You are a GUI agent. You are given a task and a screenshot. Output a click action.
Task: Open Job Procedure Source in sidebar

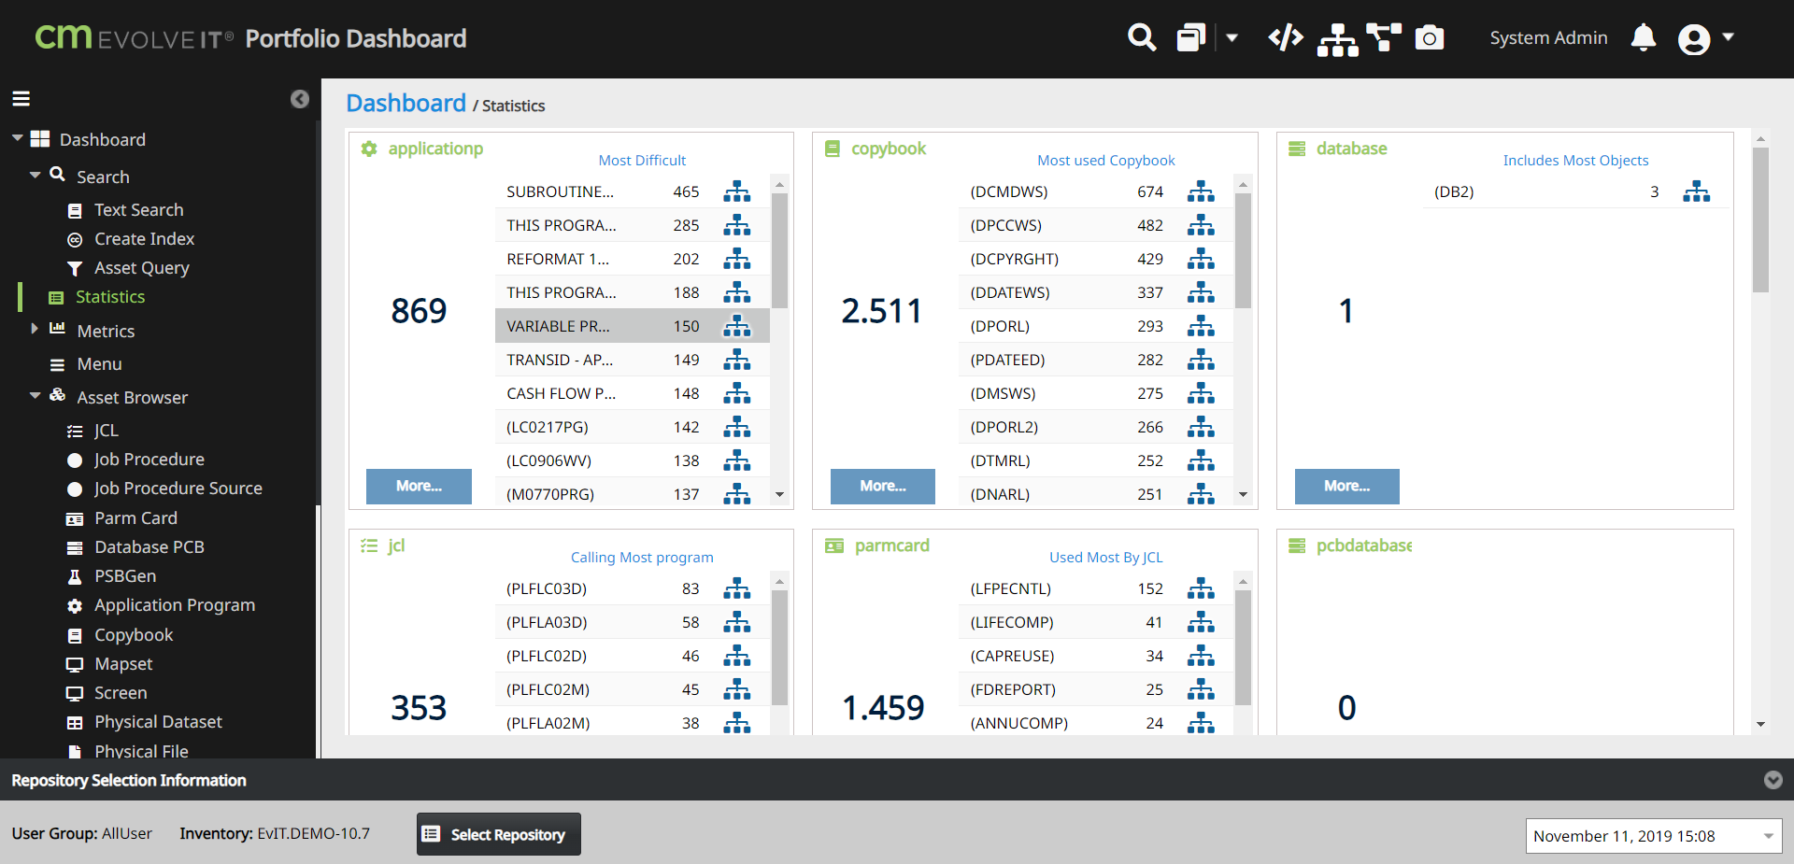[x=178, y=489]
